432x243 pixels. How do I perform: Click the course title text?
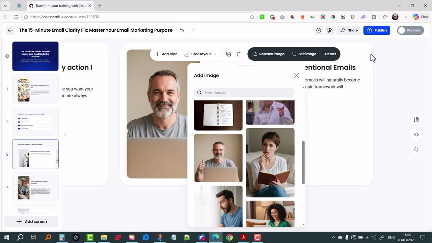click(x=96, y=30)
